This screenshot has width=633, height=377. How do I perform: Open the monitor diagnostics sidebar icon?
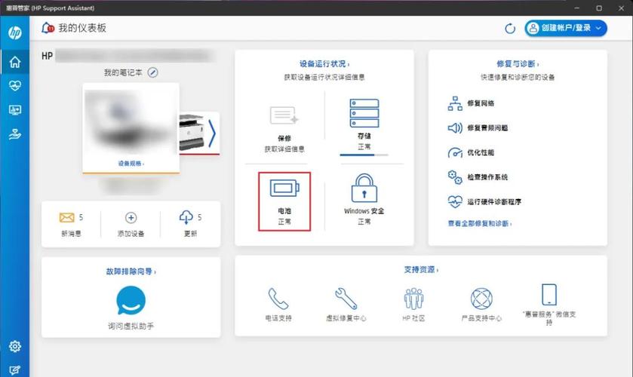point(15,110)
